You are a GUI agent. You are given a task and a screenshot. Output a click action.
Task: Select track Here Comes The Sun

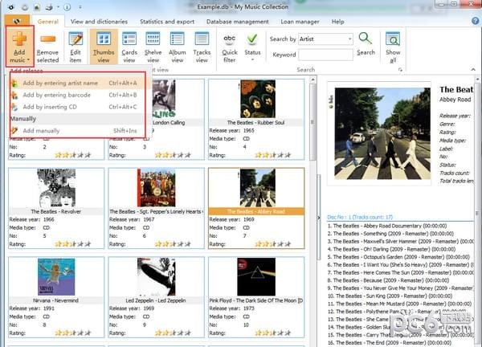tap(401, 272)
